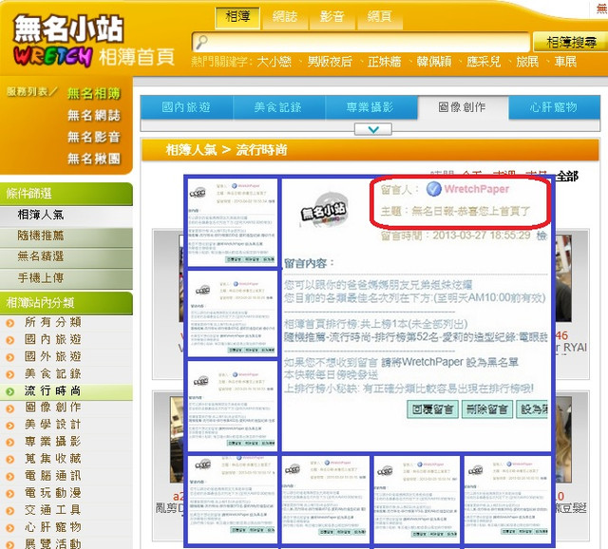Open the 專業攝影 blue category tab
The height and width of the screenshot is (549, 608).
click(x=370, y=107)
